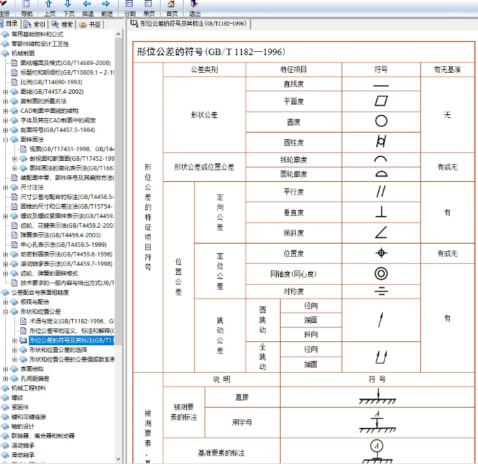Screen dimensions: 478x464
Task: Open the 目录 contents tab
Action: pyautogui.click(x=9, y=24)
